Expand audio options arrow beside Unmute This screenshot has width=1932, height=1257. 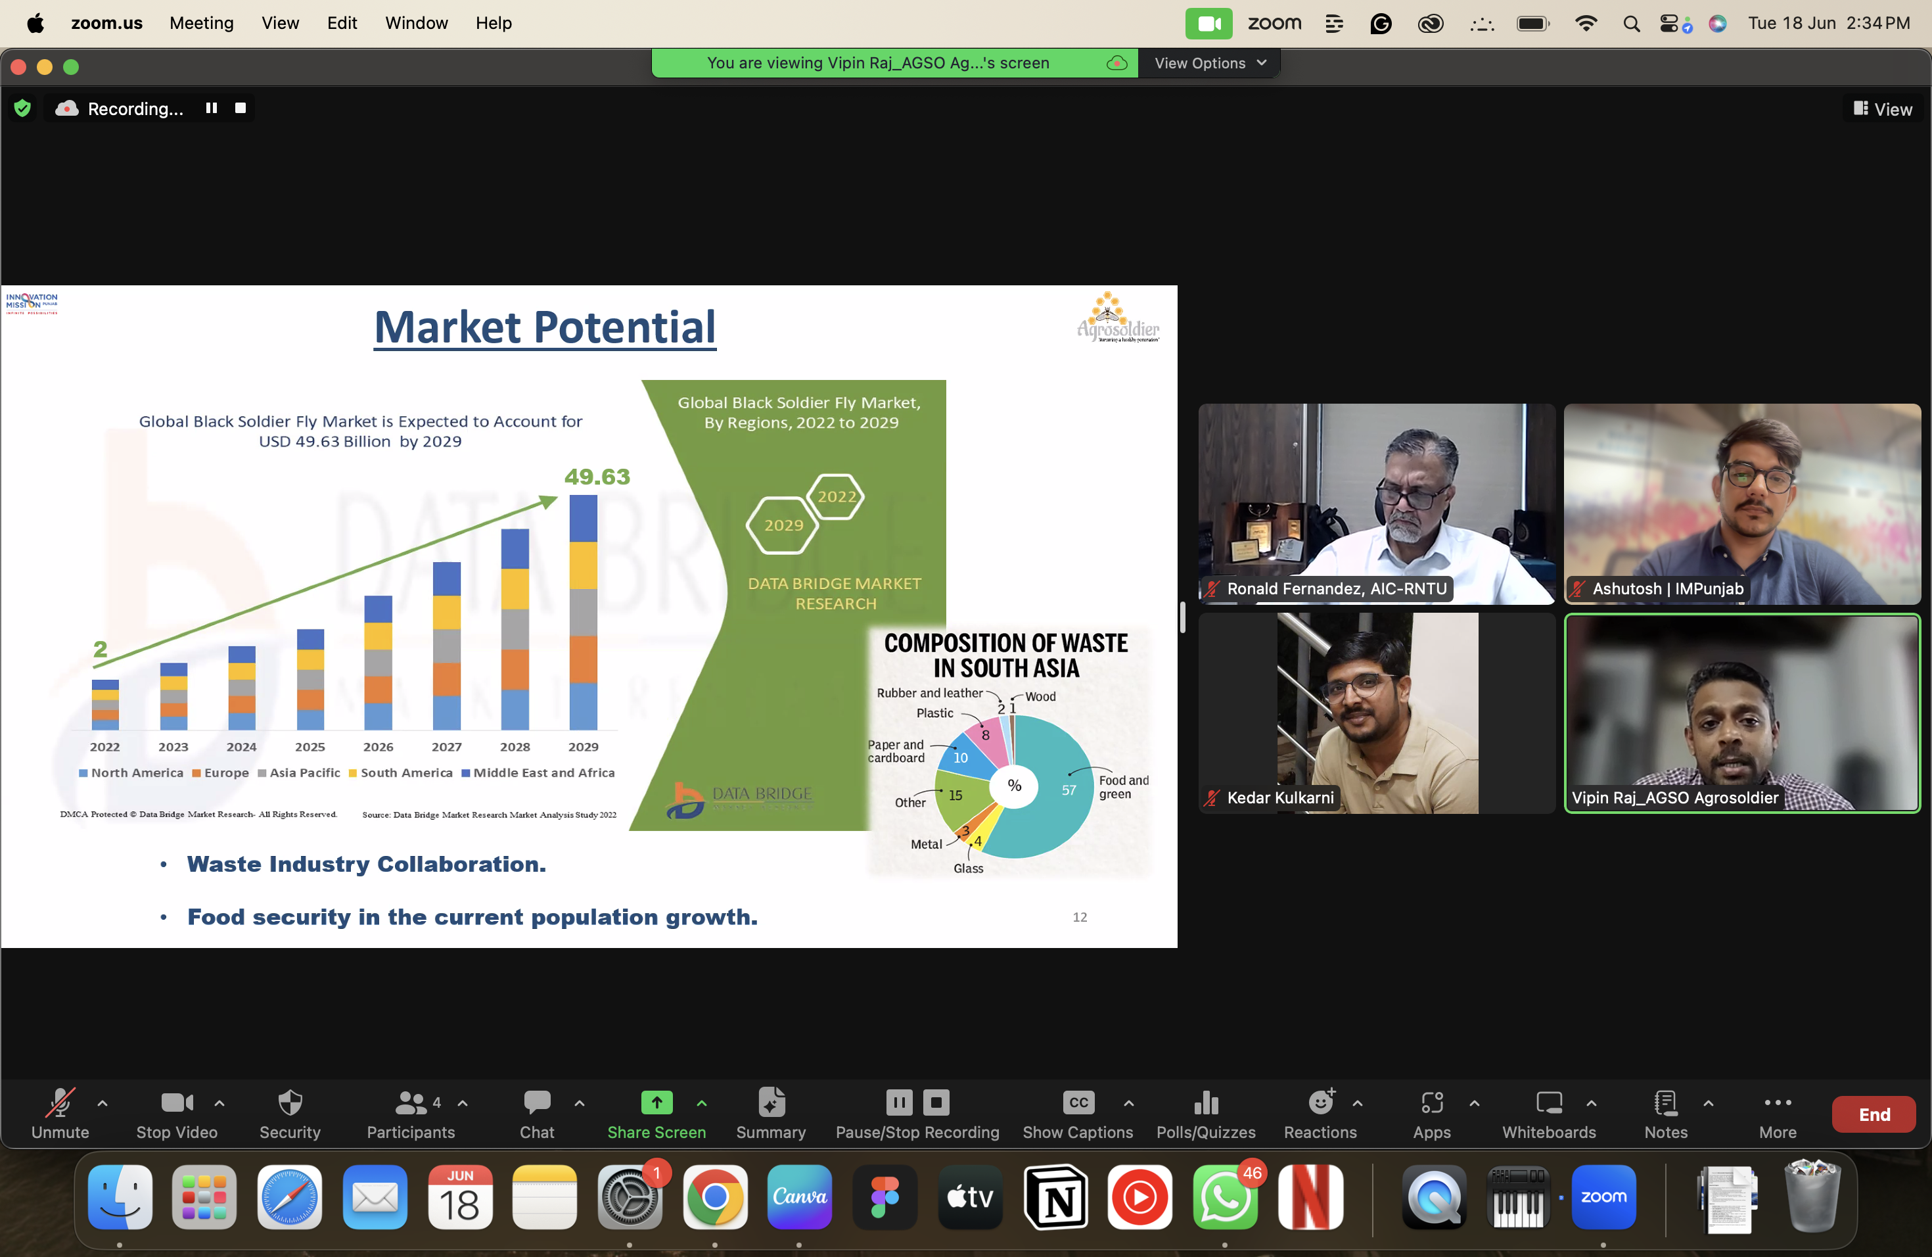(x=103, y=1103)
